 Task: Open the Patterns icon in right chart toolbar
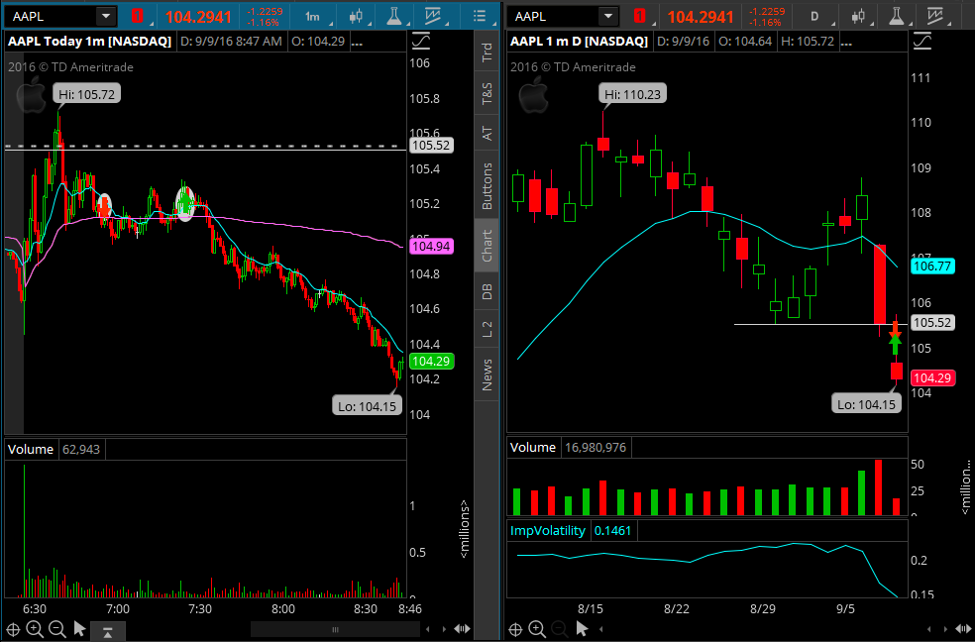[934, 17]
